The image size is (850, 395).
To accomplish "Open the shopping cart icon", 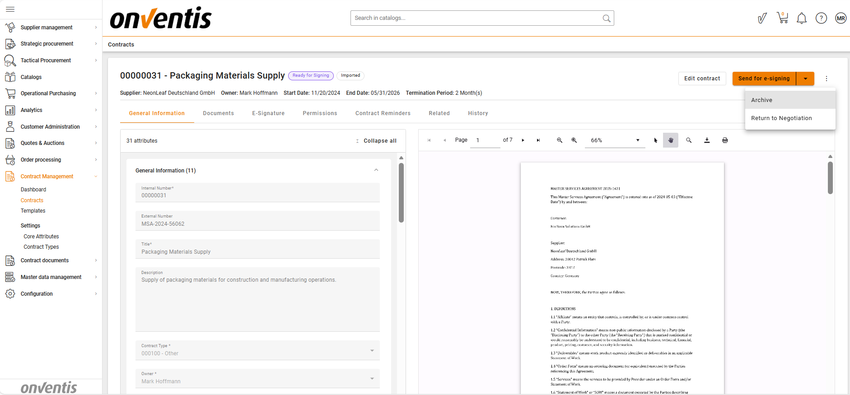I will 782,18.
